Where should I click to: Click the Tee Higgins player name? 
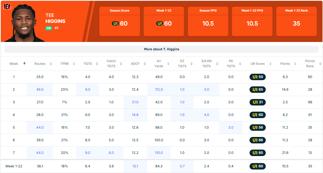(55, 19)
